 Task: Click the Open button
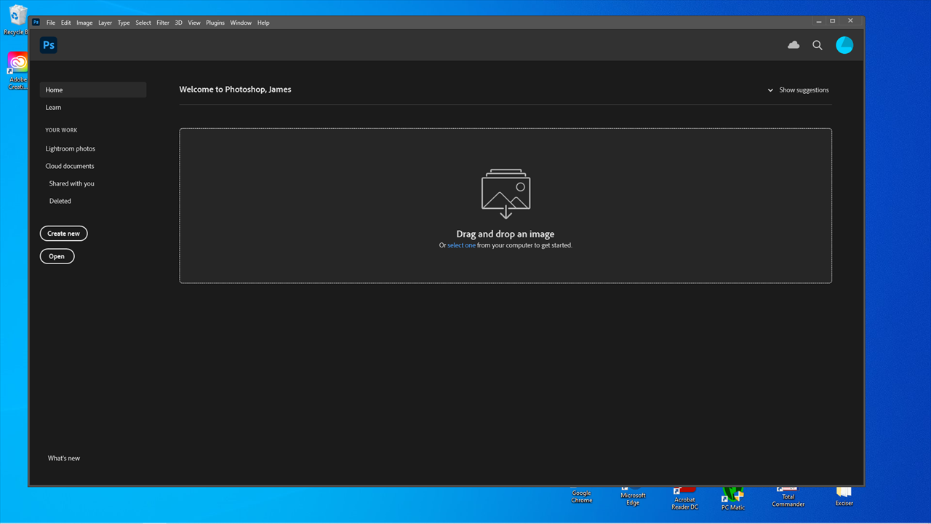57,256
